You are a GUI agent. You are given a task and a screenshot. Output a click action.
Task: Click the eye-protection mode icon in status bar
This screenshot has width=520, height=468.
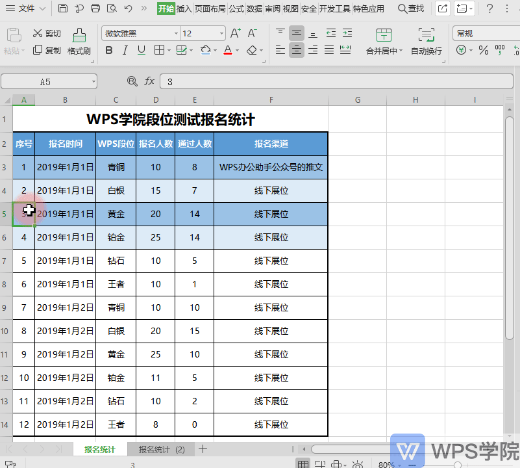pyautogui.click(x=357, y=464)
